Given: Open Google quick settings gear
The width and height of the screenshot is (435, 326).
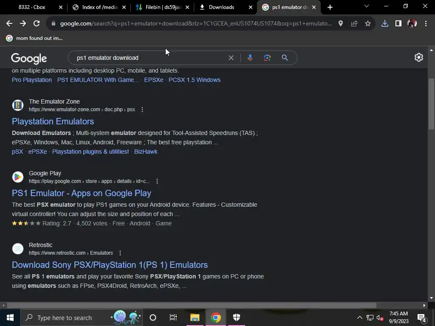Looking at the screenshot, I should pos(418,57).
